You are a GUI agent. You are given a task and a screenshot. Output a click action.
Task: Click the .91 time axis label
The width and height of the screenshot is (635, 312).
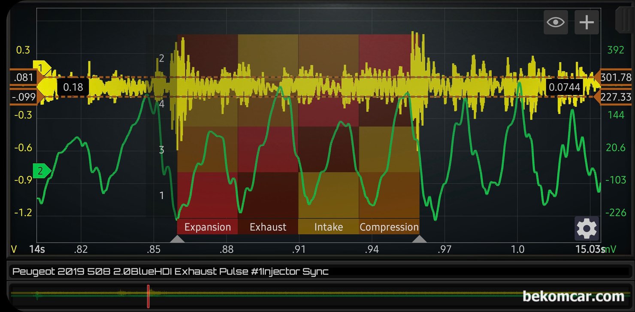299,249
